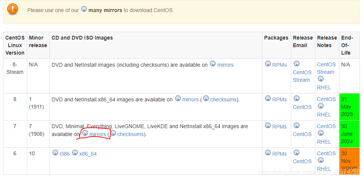Viewport: 364px width, 179px height.
Task: Open mirrors link in 8-Stream row
Action: [225, 65]
